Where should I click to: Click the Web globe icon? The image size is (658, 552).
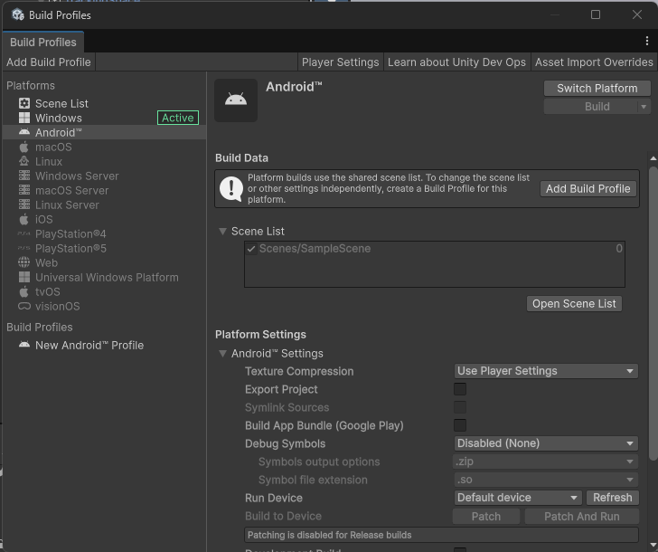click(x=23, y=262)
